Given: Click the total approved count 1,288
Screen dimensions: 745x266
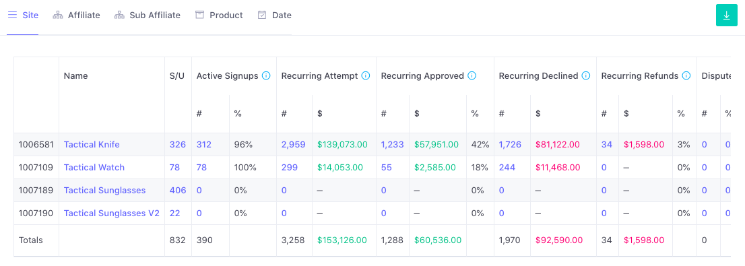Looking at the screenshot, I should click(392, 240).
